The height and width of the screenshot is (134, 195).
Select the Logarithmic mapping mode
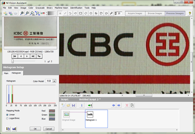[7, 118]
